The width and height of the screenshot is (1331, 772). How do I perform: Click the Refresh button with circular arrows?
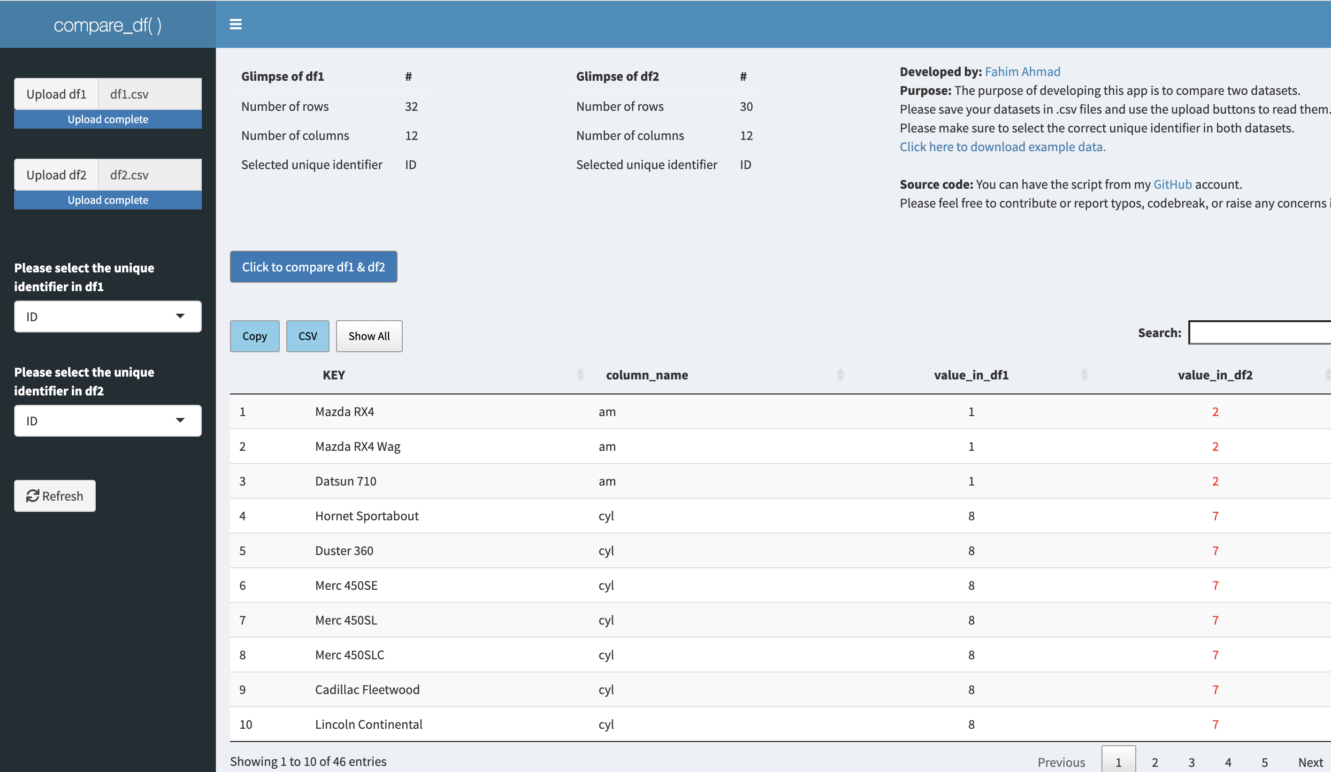[55, 495]
